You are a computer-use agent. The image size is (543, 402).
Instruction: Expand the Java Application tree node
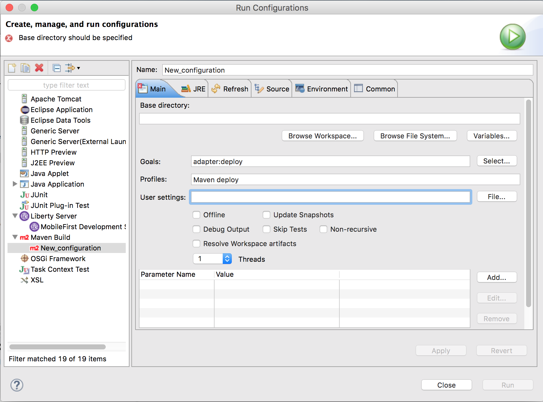(x=15, y=184)
